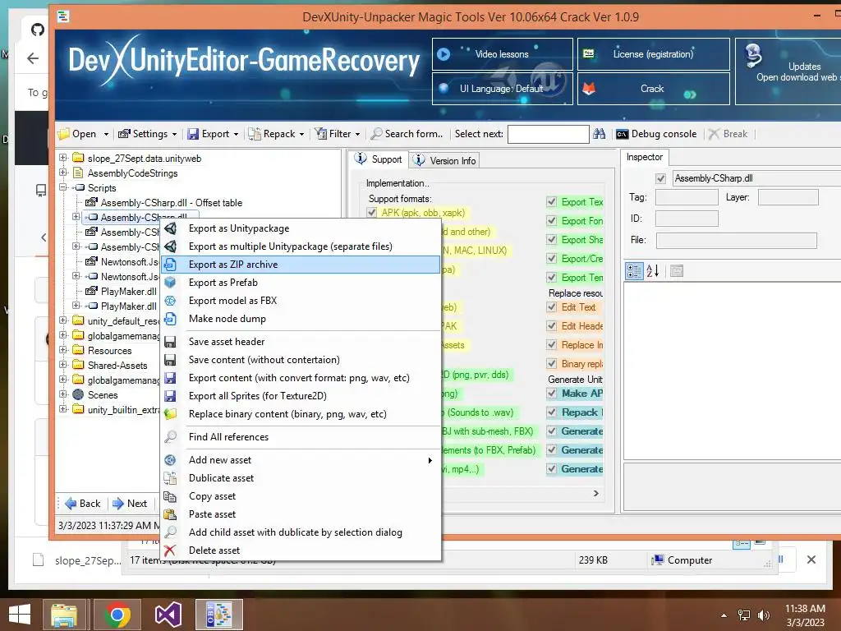
Task: Expand slope_27Sept.data.unityweb tree node
Action: pyautogui.click(x=62, y=158)
